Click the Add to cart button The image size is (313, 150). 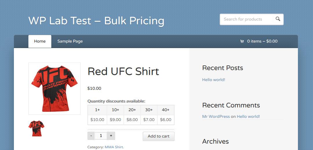point(159,136)
